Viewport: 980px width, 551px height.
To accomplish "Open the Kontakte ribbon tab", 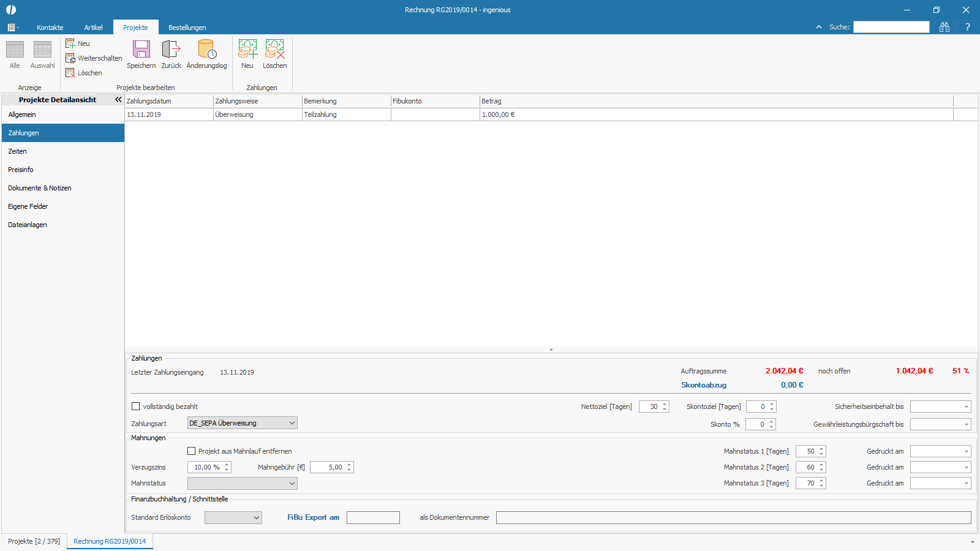I will (x=50, y=27).
